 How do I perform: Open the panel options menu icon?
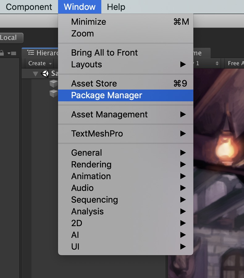click(x=12, y=53)
